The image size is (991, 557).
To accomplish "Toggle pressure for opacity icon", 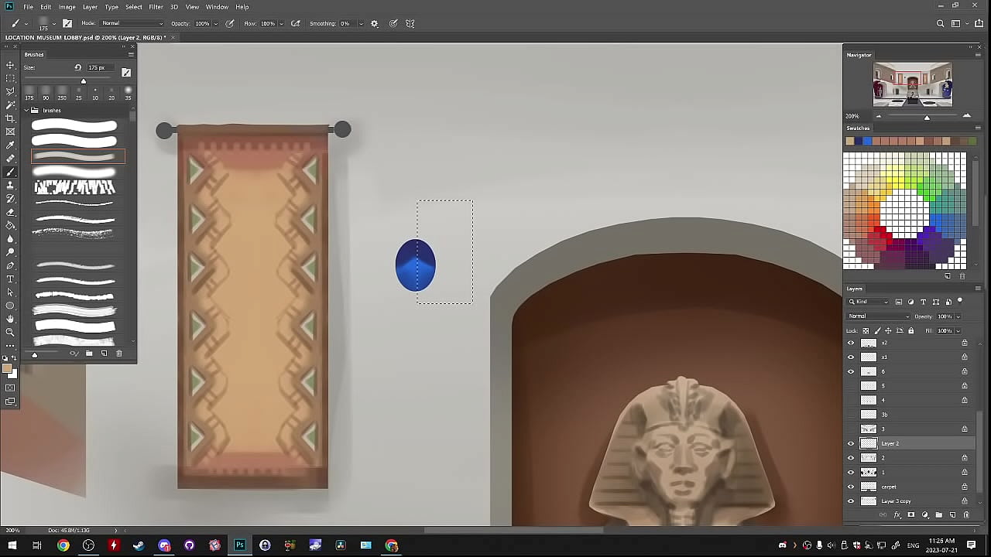I will click(x=230, y=24).
